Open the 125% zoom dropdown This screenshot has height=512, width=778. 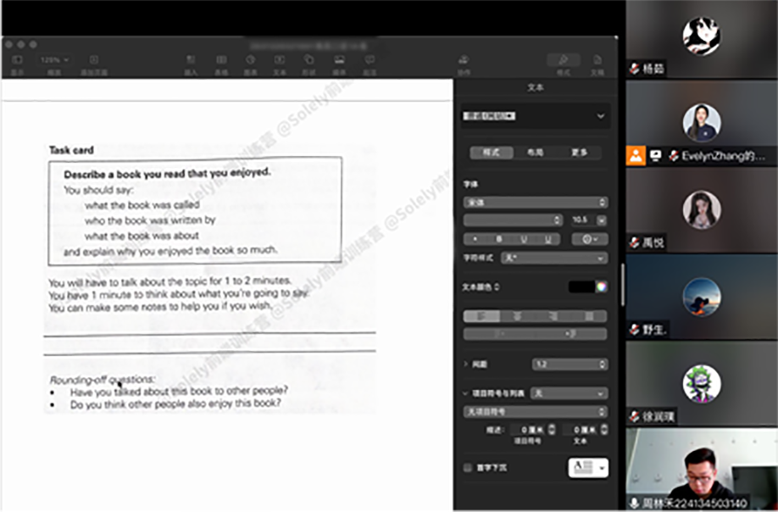pyautogui.click(x=54, y=60)
